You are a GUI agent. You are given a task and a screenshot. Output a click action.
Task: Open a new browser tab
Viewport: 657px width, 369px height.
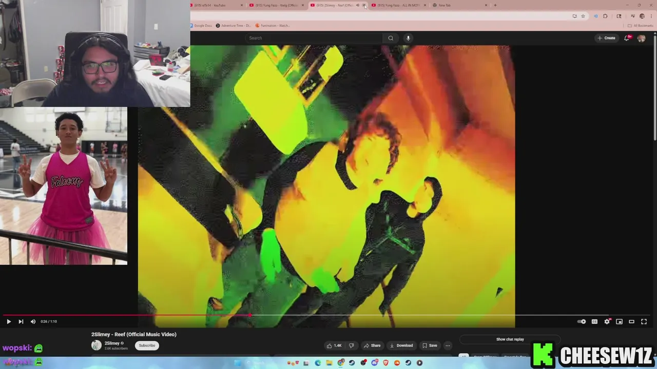(495, 5)
